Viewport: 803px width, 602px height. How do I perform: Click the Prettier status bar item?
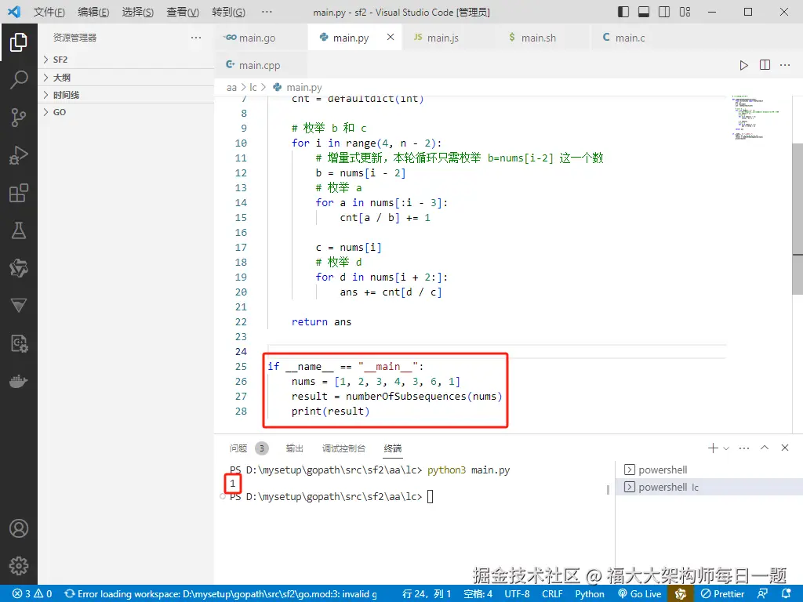(x=722, y=594)
